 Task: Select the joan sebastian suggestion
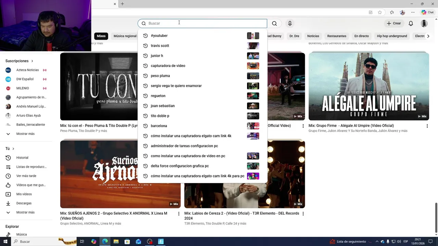pos(202,106)
